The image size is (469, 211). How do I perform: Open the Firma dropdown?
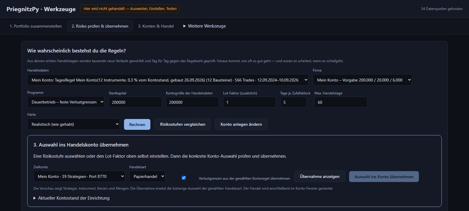coord(362,80)
